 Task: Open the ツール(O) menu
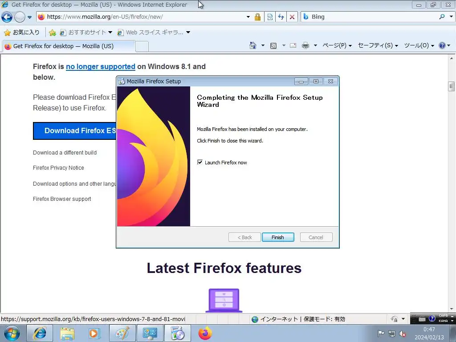point(419,45)
